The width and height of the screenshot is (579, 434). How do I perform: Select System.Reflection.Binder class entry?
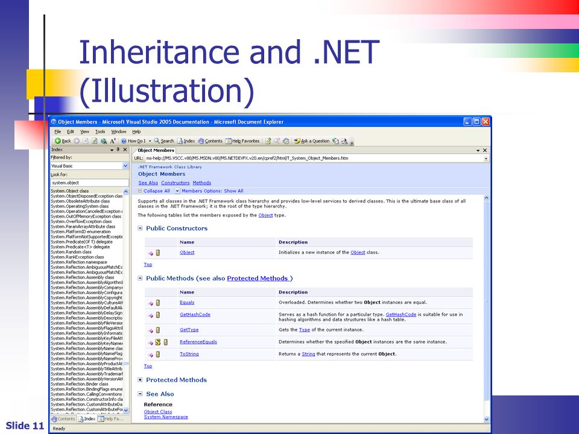tap(80, 384)
